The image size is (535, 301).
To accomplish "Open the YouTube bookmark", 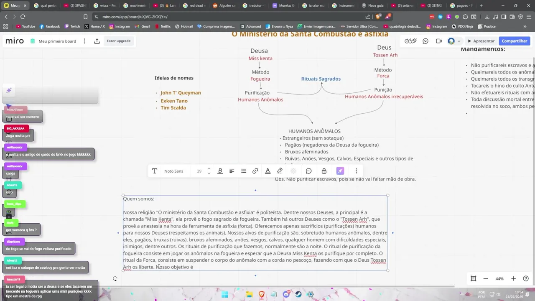I will click(x=25, y=26).
